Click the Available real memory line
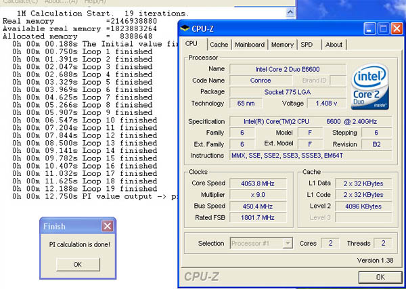Image resolution: width=406 pixels, height=289 pixels. (80, 28)
